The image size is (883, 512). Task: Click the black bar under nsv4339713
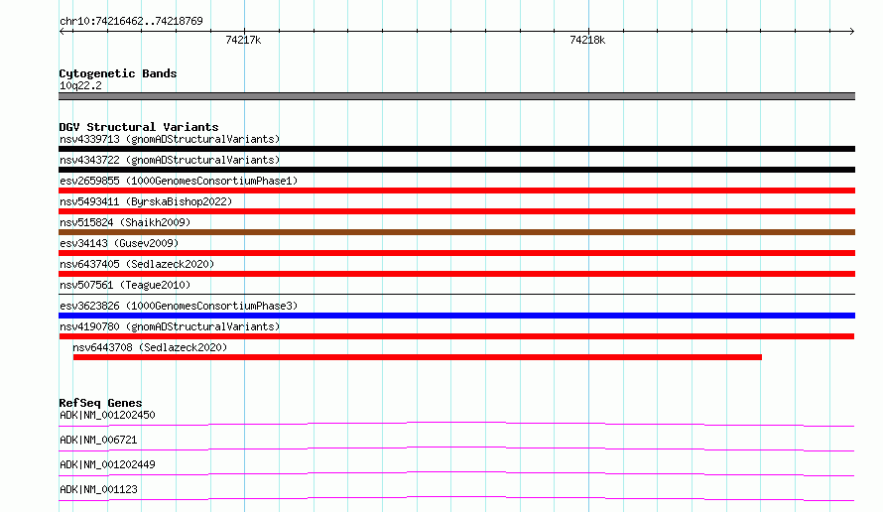(x=456, y=149)
